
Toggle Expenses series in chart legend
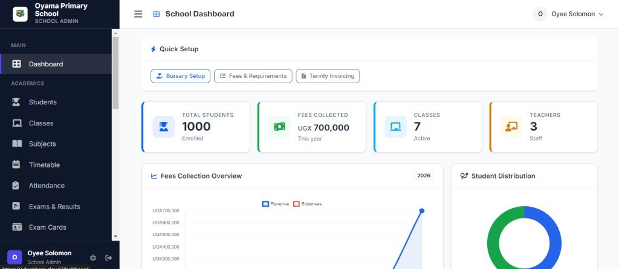tap(308, 204)
